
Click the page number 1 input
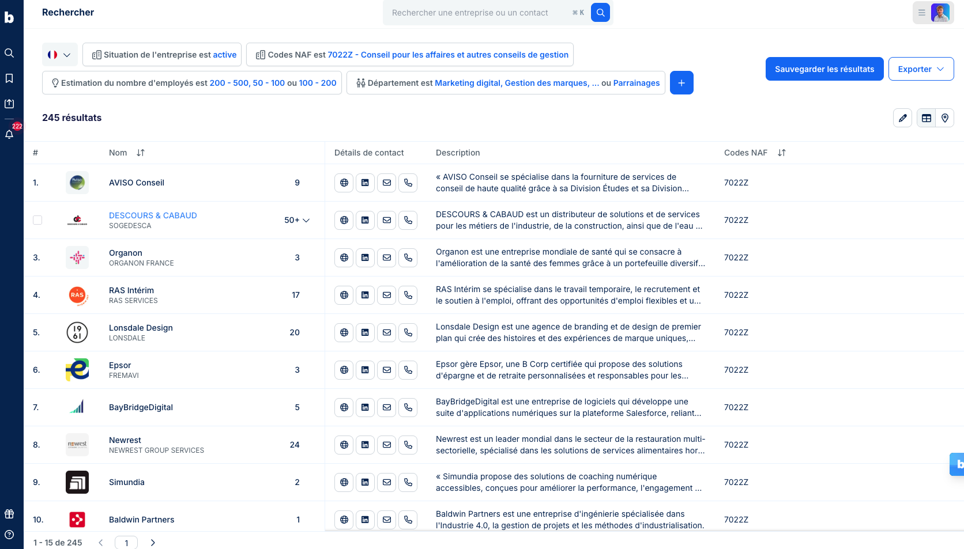coord(126,543)
